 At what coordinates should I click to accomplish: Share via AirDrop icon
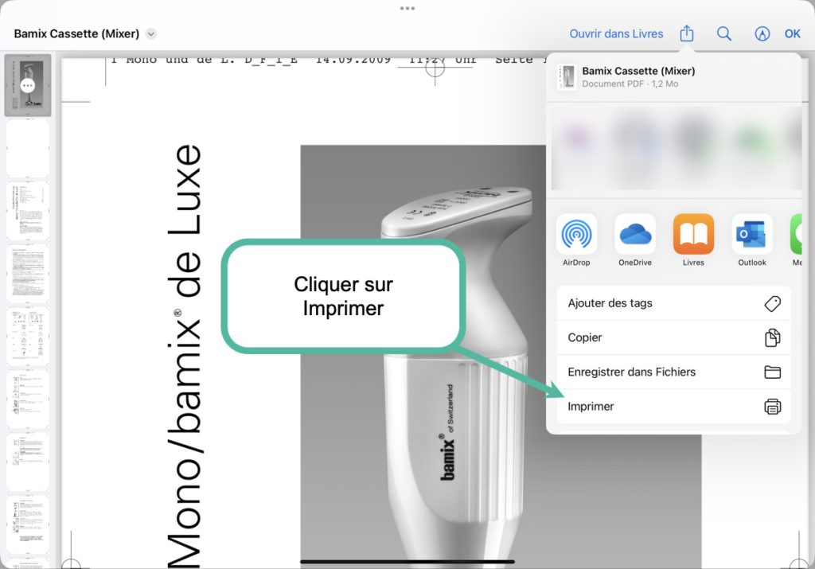pos(576,234)
